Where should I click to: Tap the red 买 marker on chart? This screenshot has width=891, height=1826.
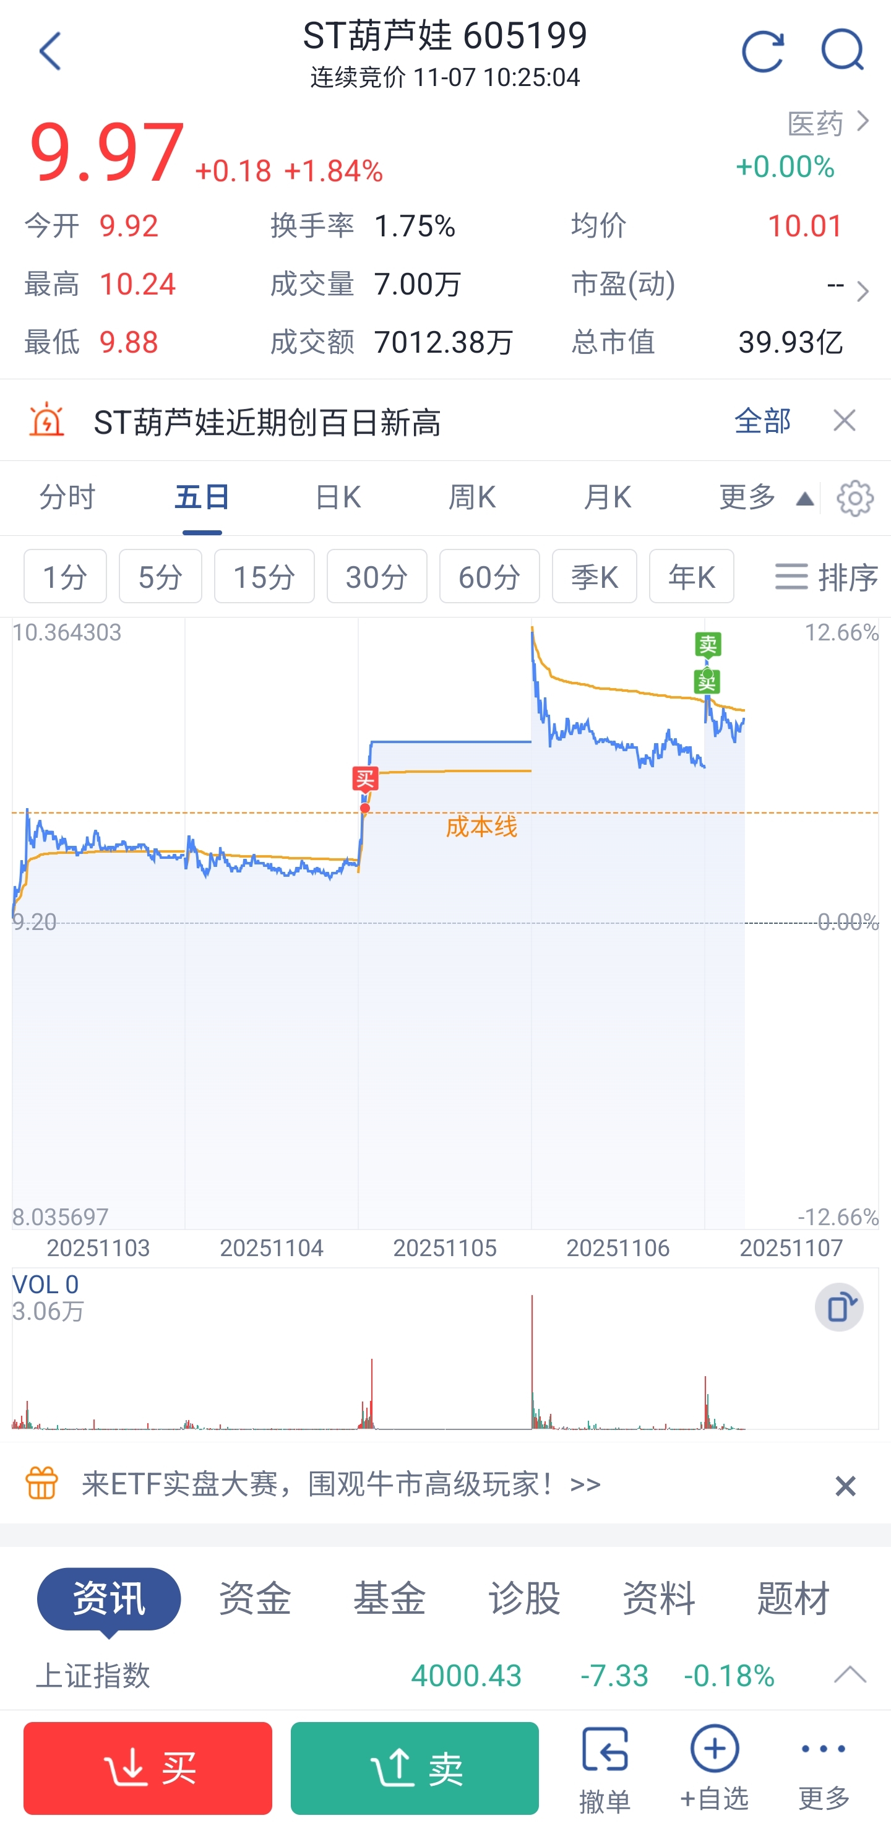pos(365,780)
